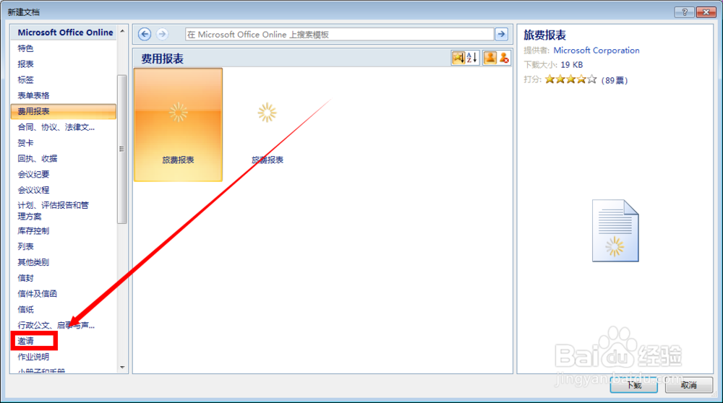Rate the template with the fifth star

tap(592, 79)
